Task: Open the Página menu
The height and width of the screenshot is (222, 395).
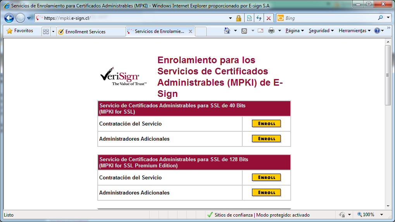Action: click(x=295, y=31)
